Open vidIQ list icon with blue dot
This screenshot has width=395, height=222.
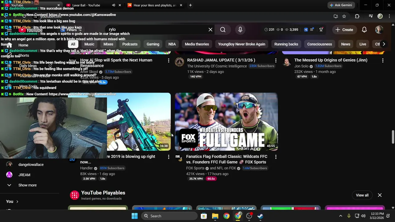click(x=312, y=30)
